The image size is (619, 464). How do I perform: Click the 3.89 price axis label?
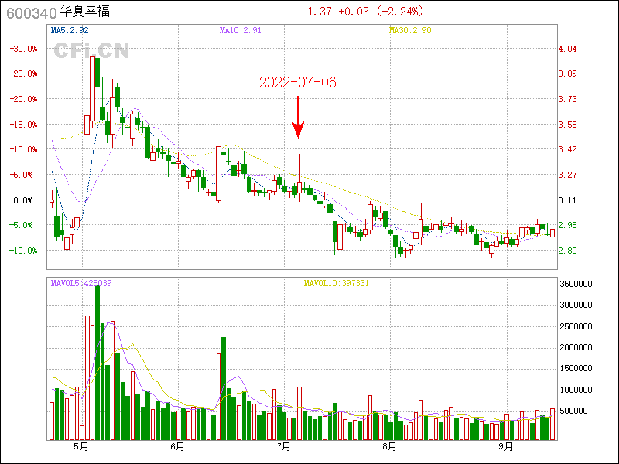point(568,73)
